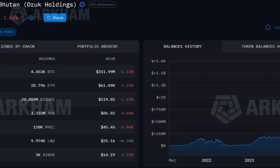
Task: Select the Balances History tab
Action: [x=183, y=46]
